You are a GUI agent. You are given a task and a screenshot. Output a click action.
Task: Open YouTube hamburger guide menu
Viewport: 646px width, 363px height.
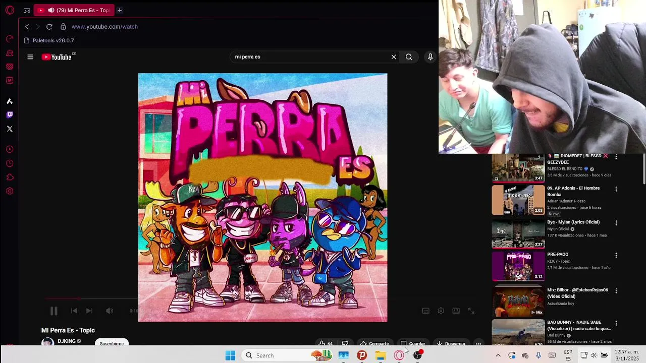coord(30,57)
